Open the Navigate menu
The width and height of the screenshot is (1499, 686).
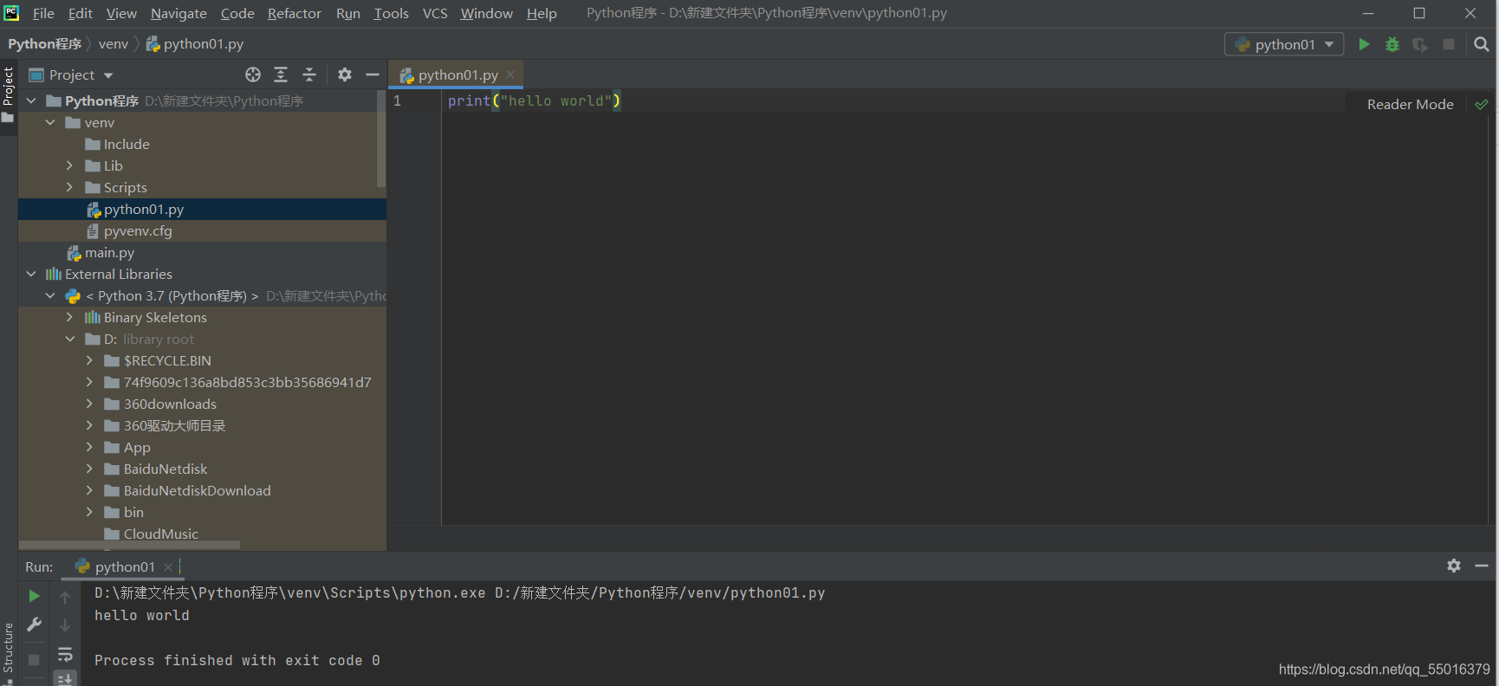tap(178, 13)
